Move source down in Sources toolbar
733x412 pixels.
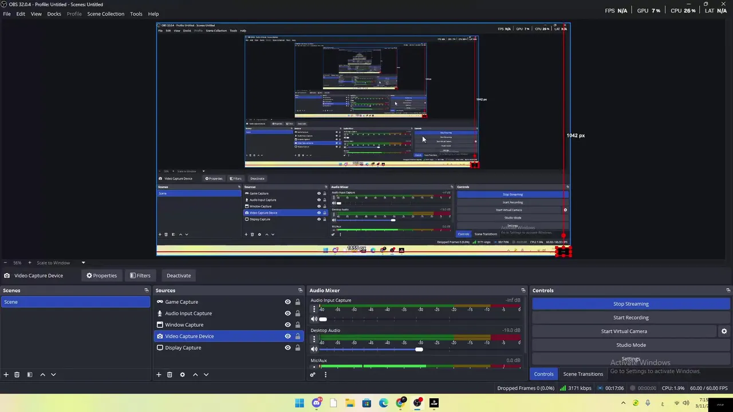[x=206, y=374]
